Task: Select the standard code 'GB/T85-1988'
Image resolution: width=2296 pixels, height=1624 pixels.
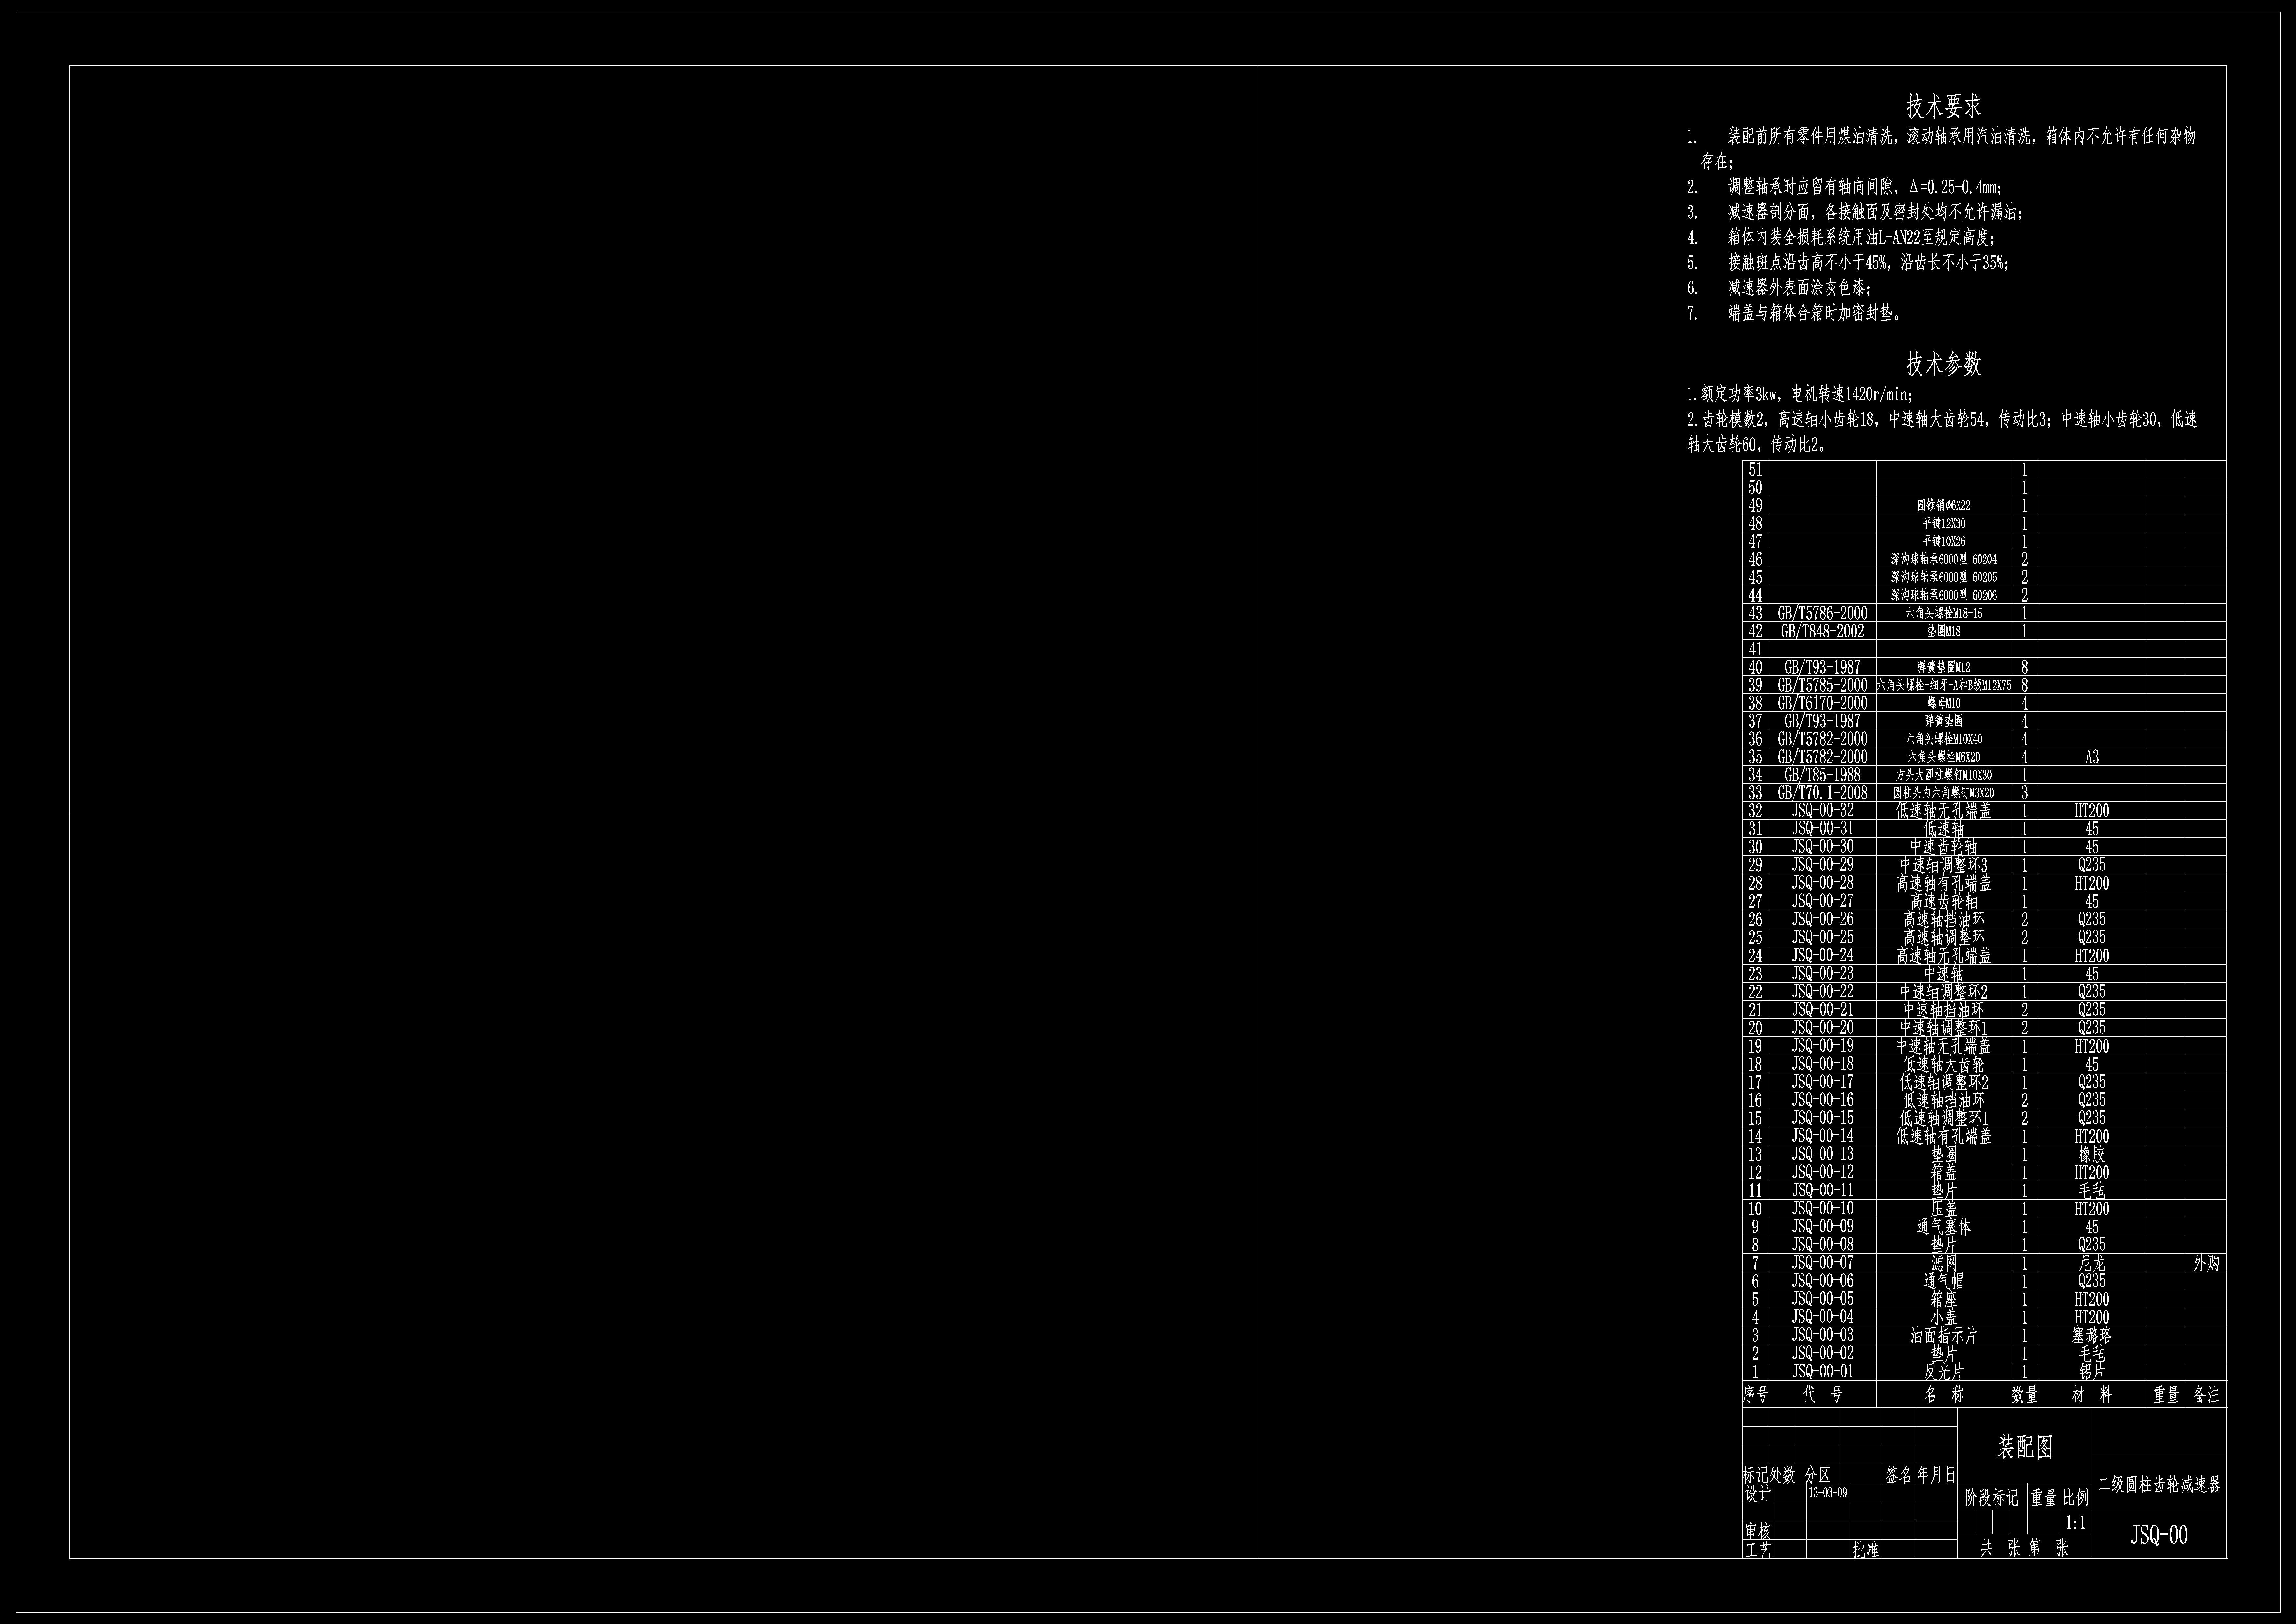Action: point(1822,775)
